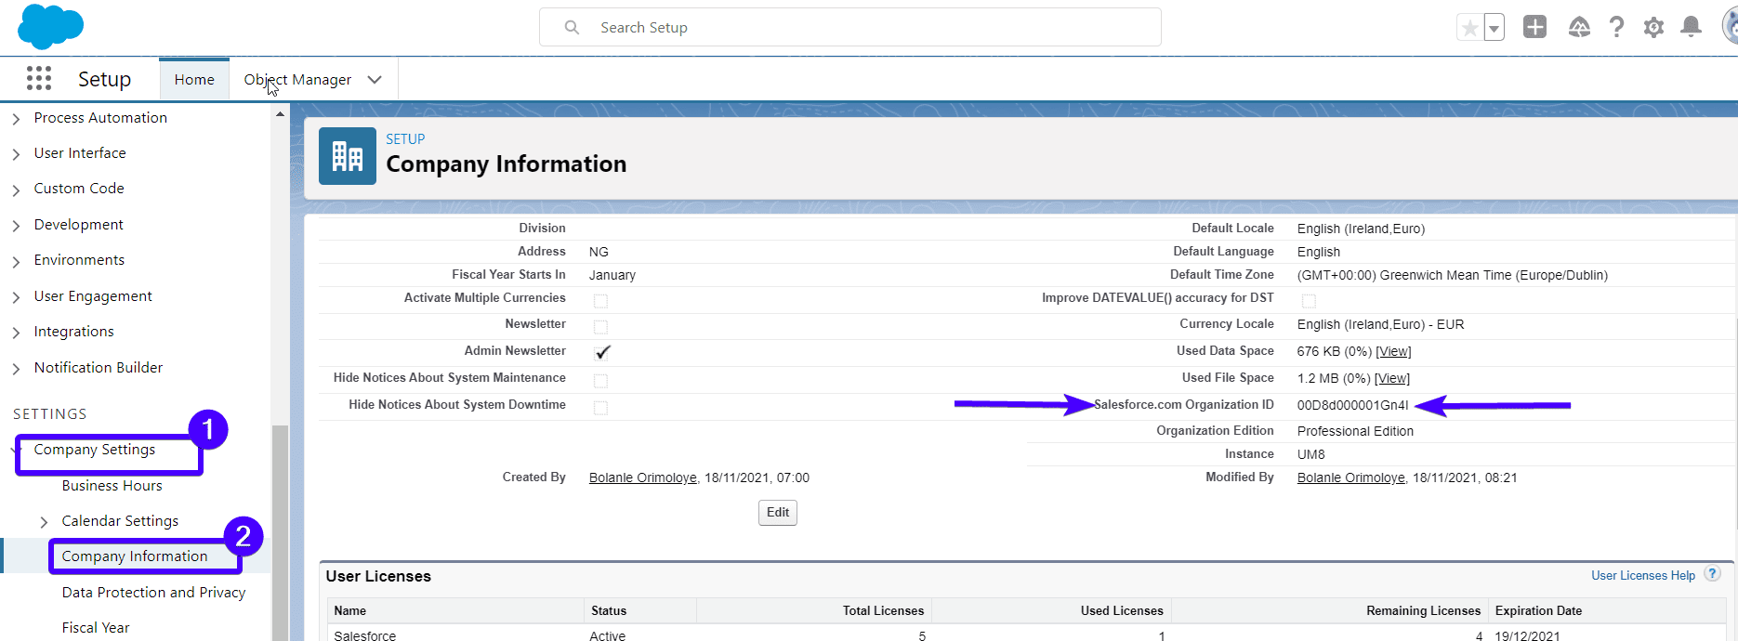Viewport: 1738px width, 641px height.
Task: Open Bolanle Orimoloye link under Modified By
Action: pos(1351,477)
